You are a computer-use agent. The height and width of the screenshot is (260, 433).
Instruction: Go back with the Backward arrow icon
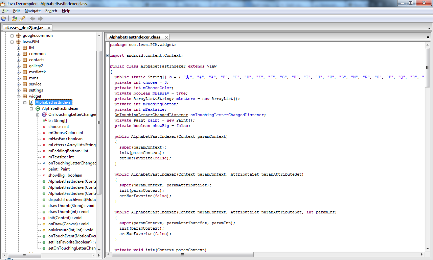[x=32, y=19]
